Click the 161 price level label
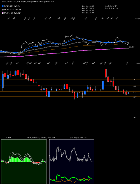The image size is (140, 184). pyautogui.click(x=135, y=80)
